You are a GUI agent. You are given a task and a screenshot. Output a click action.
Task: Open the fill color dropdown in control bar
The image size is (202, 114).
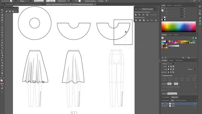click(13, 1)
